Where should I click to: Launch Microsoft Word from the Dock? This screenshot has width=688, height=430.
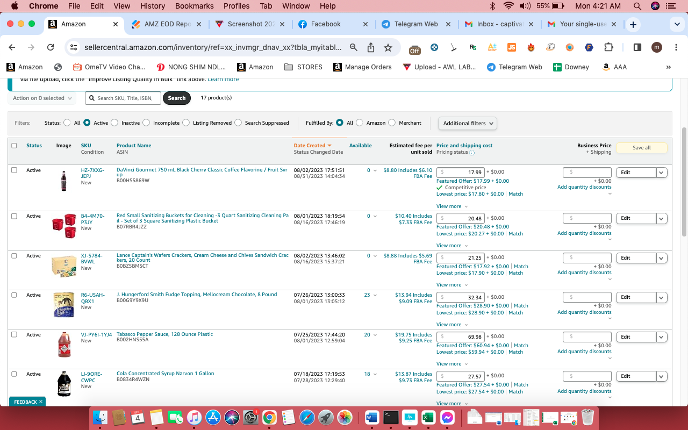(x=372, y=417)
